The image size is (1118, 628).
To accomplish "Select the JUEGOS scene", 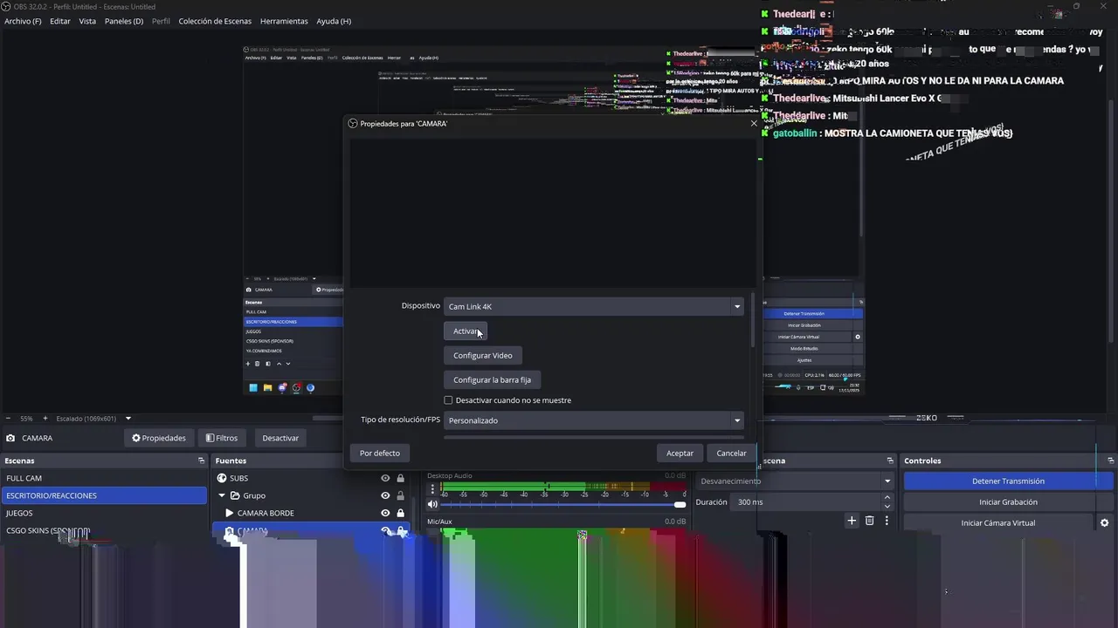I will pos(103,513).
